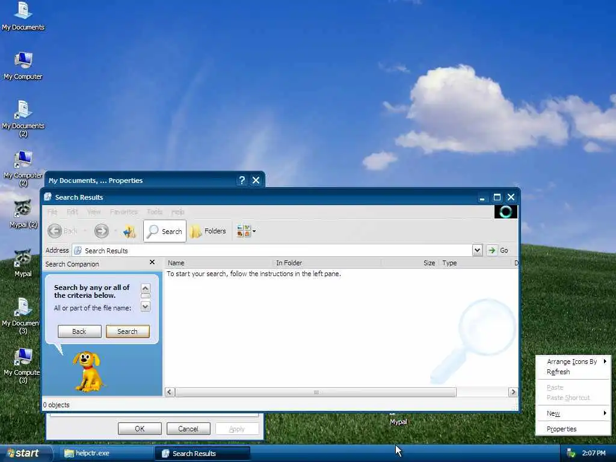Open the Favorites menu
This screenshot has height=462, width=616.
point(124,212)
